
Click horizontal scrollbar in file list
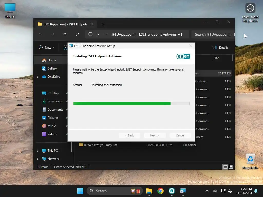coord(154,162)
